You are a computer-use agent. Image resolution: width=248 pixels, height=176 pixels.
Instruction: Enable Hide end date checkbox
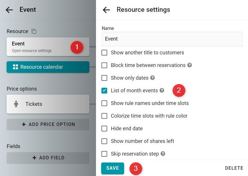click(104, 129)
